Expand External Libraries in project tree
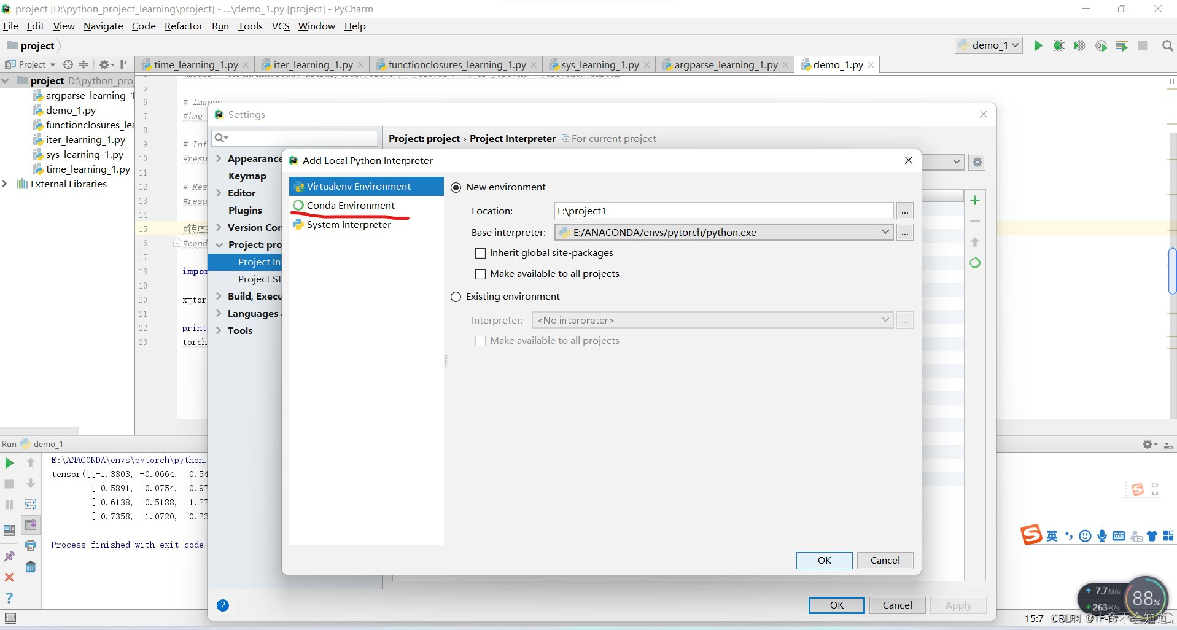 (x=5, y=184)
